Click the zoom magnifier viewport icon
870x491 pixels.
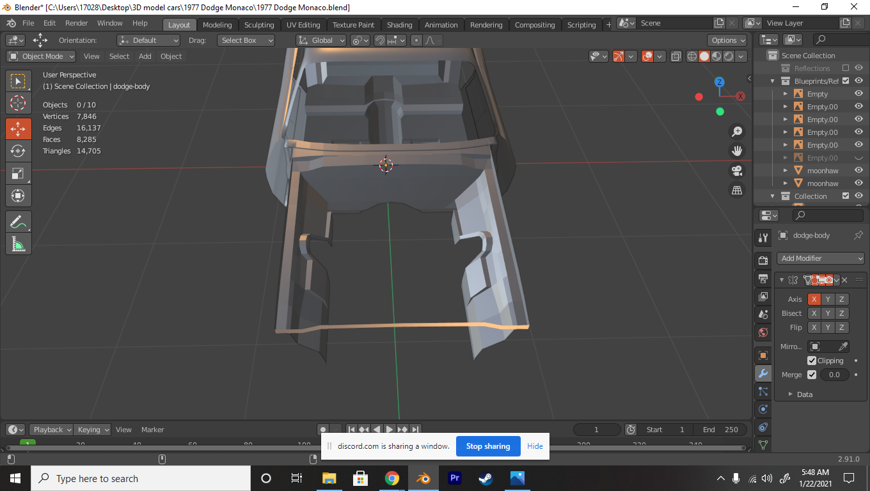pos(737,131)
